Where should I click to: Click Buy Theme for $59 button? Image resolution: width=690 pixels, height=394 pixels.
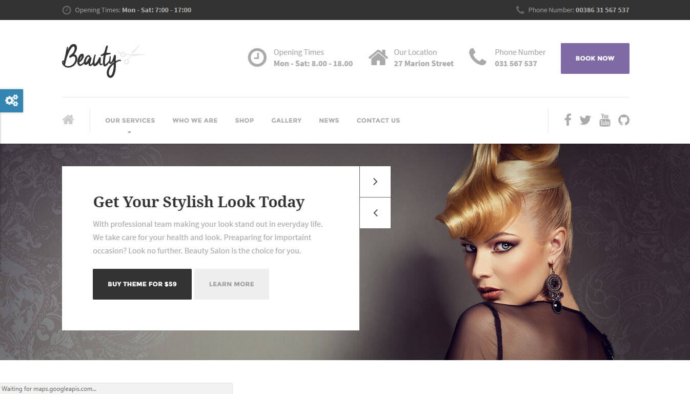(x=142, y=284)
